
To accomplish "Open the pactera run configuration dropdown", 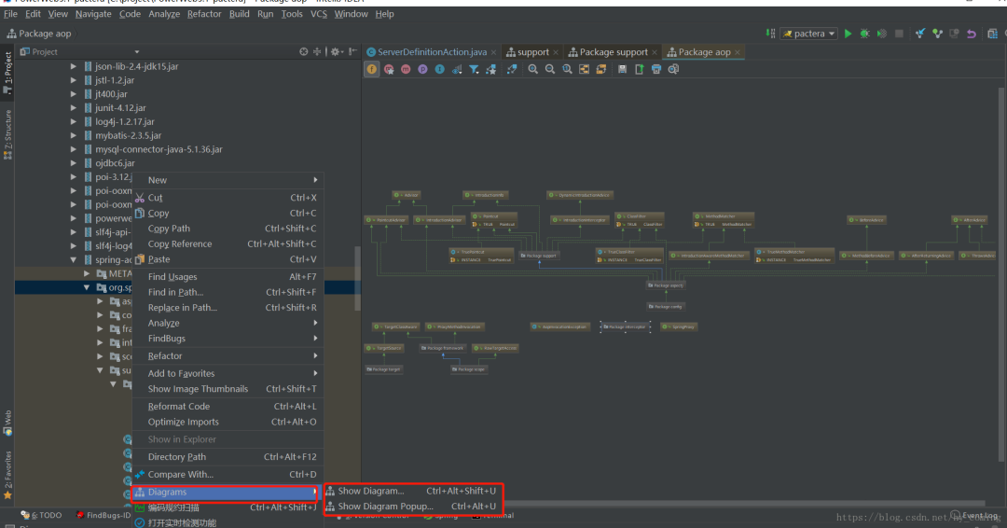I will pos(809,34).
